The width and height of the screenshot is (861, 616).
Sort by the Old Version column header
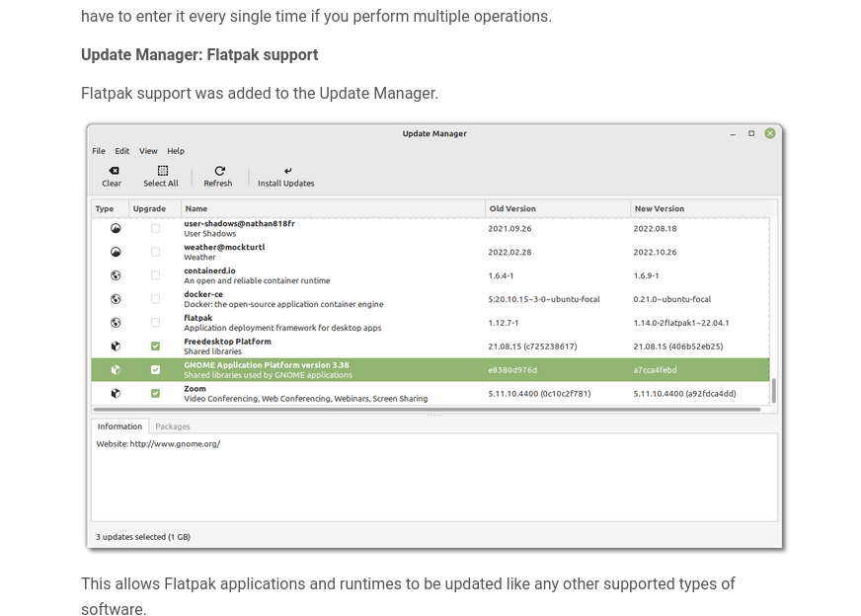coord(513,208)
